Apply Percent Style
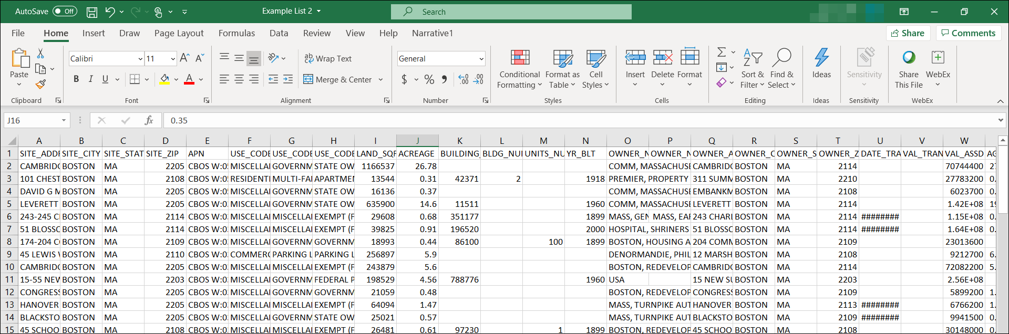Image resolution: width=1009 pixels, height=334 pixels. [429, 79]
